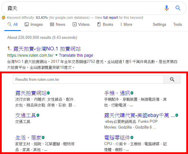Click the green shield beside 交通工具
Image resolution: width=188 pixels, height=154 pixels.
[38, 115]
